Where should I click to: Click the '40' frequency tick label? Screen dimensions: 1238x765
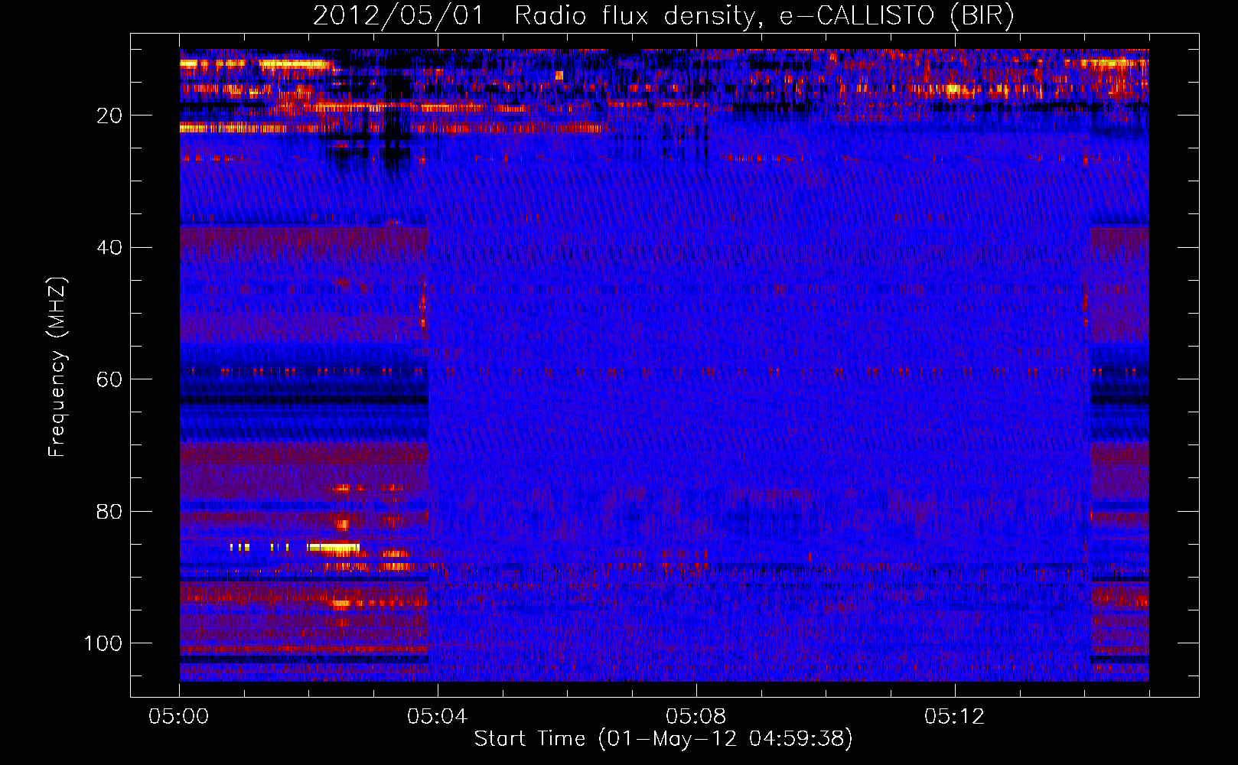109,248
